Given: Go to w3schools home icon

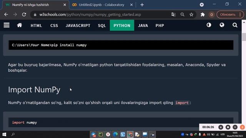Looking at the screenshot, I should coord(20,25).
